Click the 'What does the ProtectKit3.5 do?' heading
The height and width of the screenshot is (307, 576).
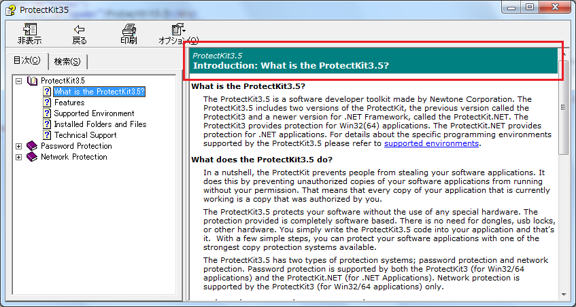click(x=262, y=160)
